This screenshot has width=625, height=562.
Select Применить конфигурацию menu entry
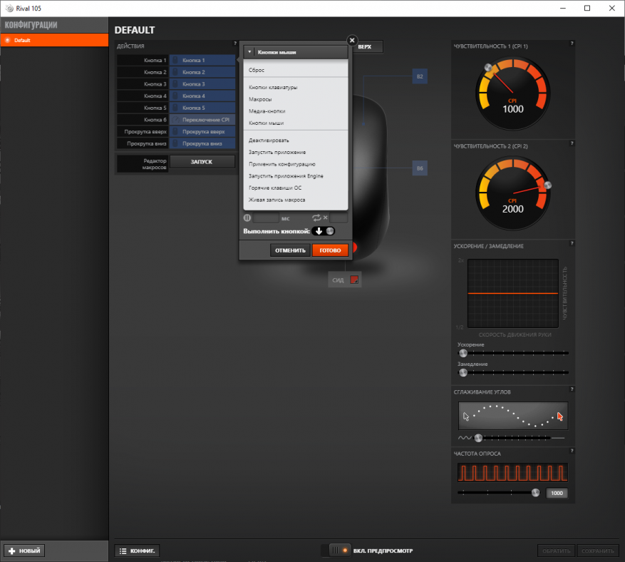295,164
